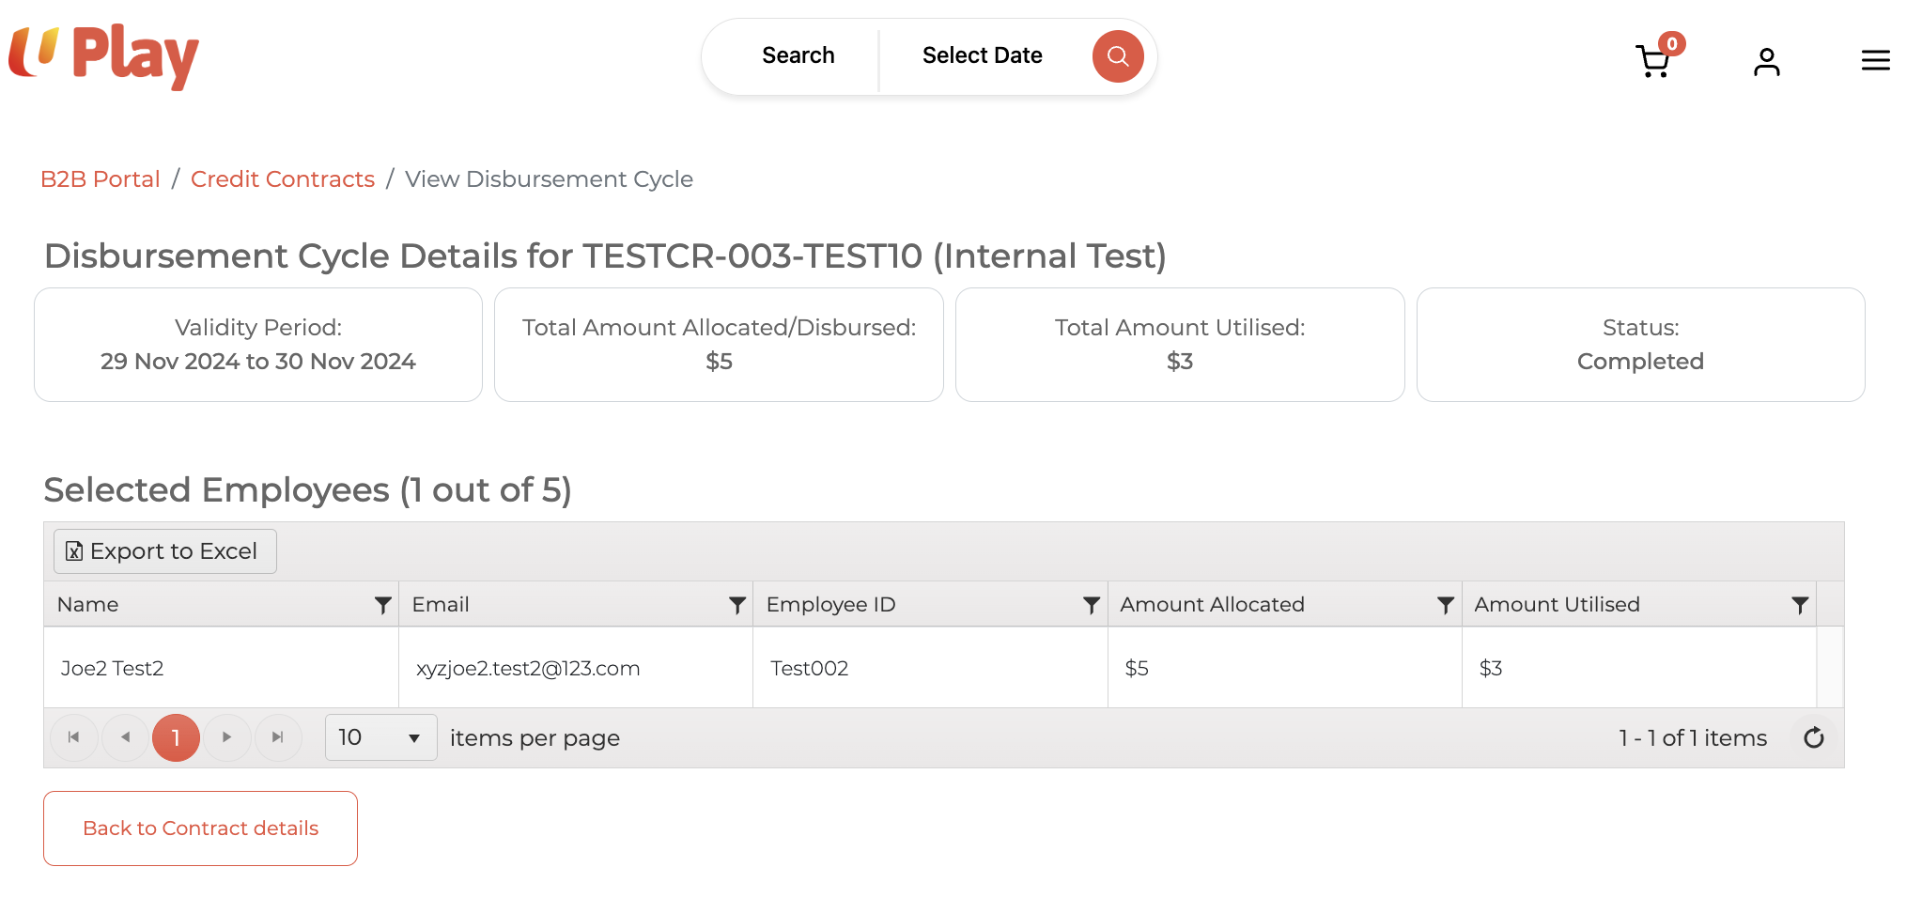Go to B2B Portal breadcrumb
This screenshot has width=1922, height=898.
101,179
